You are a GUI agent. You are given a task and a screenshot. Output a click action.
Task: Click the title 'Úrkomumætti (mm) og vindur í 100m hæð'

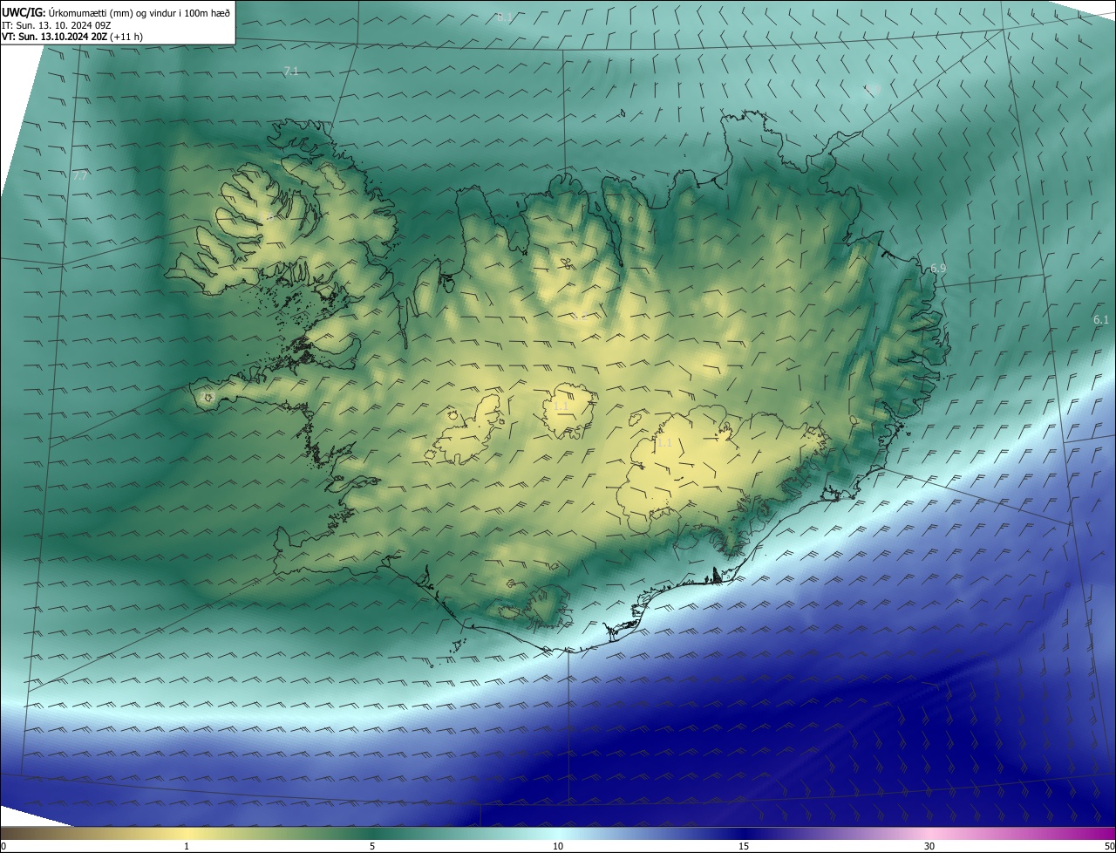pyautogui.click(x=139, y=12)
